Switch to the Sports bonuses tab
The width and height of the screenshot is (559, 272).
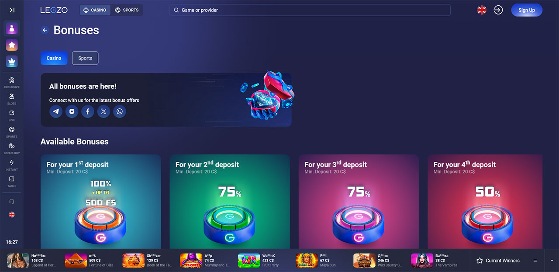click(x=85, y=58)
